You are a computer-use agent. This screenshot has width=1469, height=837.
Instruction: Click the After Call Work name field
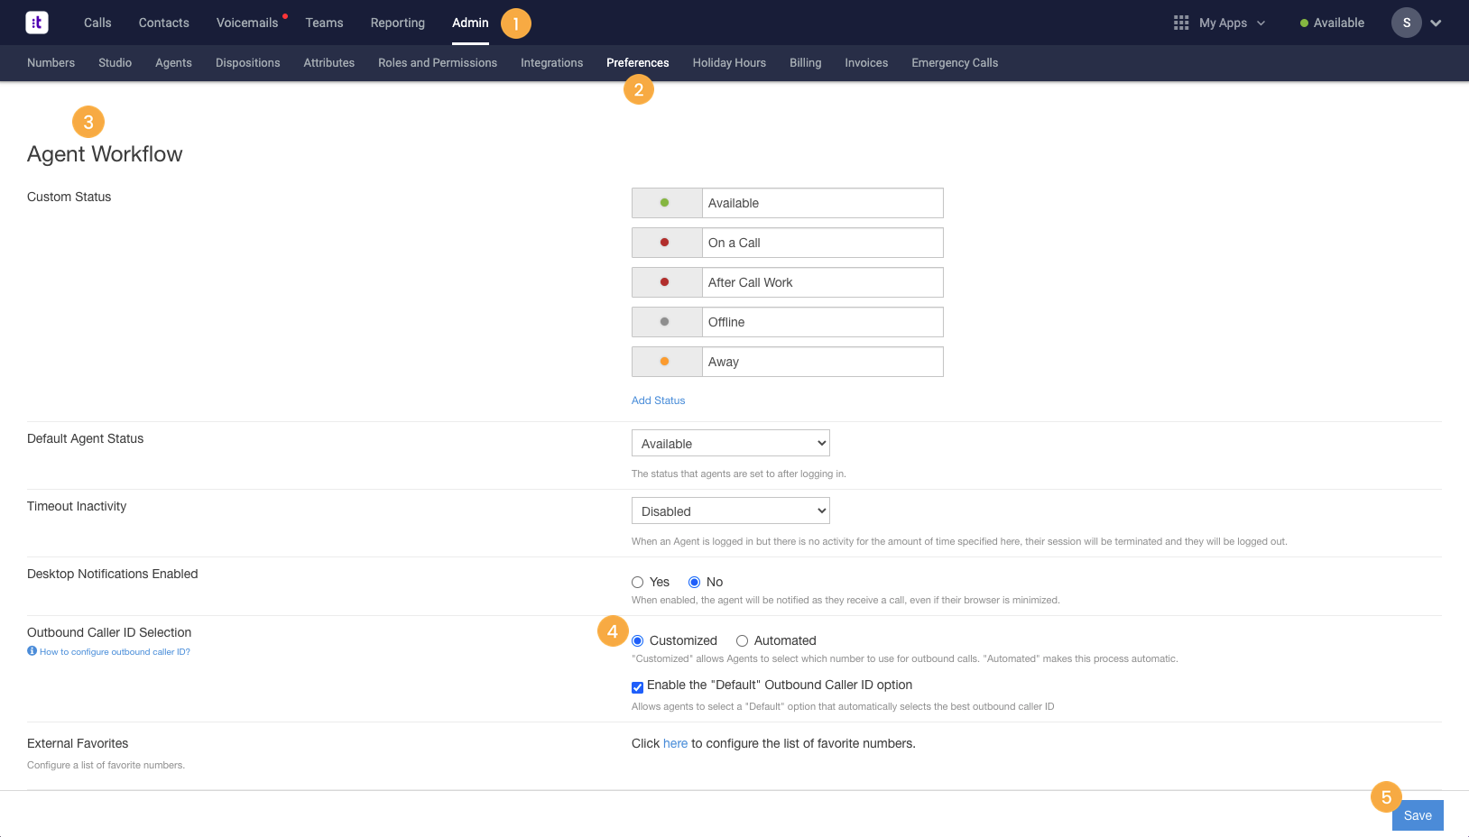coord(823,282)
